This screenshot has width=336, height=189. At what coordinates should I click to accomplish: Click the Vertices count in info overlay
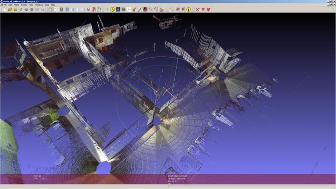[x=176, y=179]
